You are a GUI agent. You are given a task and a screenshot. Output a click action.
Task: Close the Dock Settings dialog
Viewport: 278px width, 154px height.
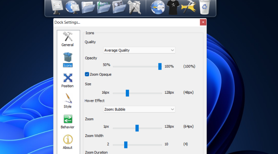pyautogui.click(x=203, y=22)
